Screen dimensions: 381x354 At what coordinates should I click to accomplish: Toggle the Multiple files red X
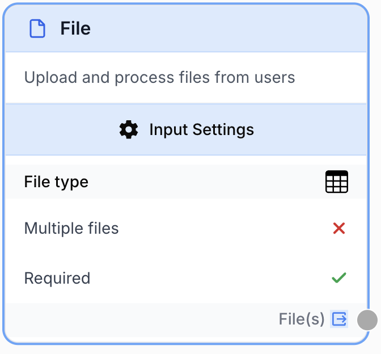point(339,228)
